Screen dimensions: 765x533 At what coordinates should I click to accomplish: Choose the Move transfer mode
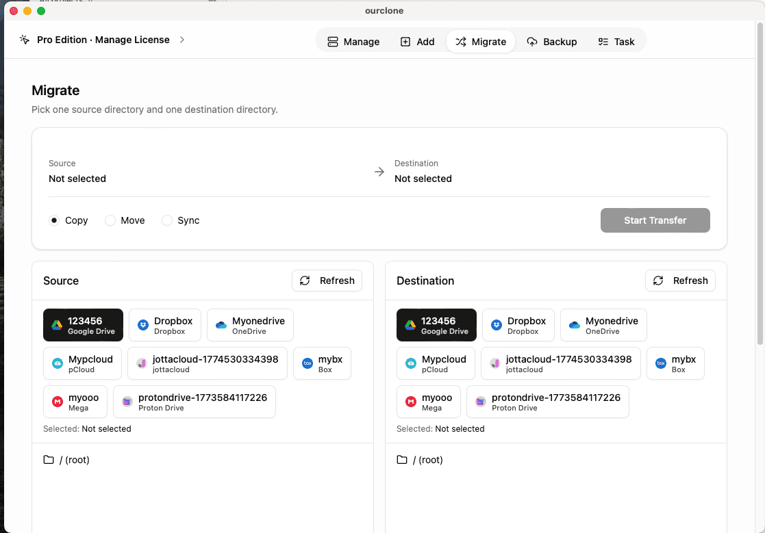click(x=110, y=220)
